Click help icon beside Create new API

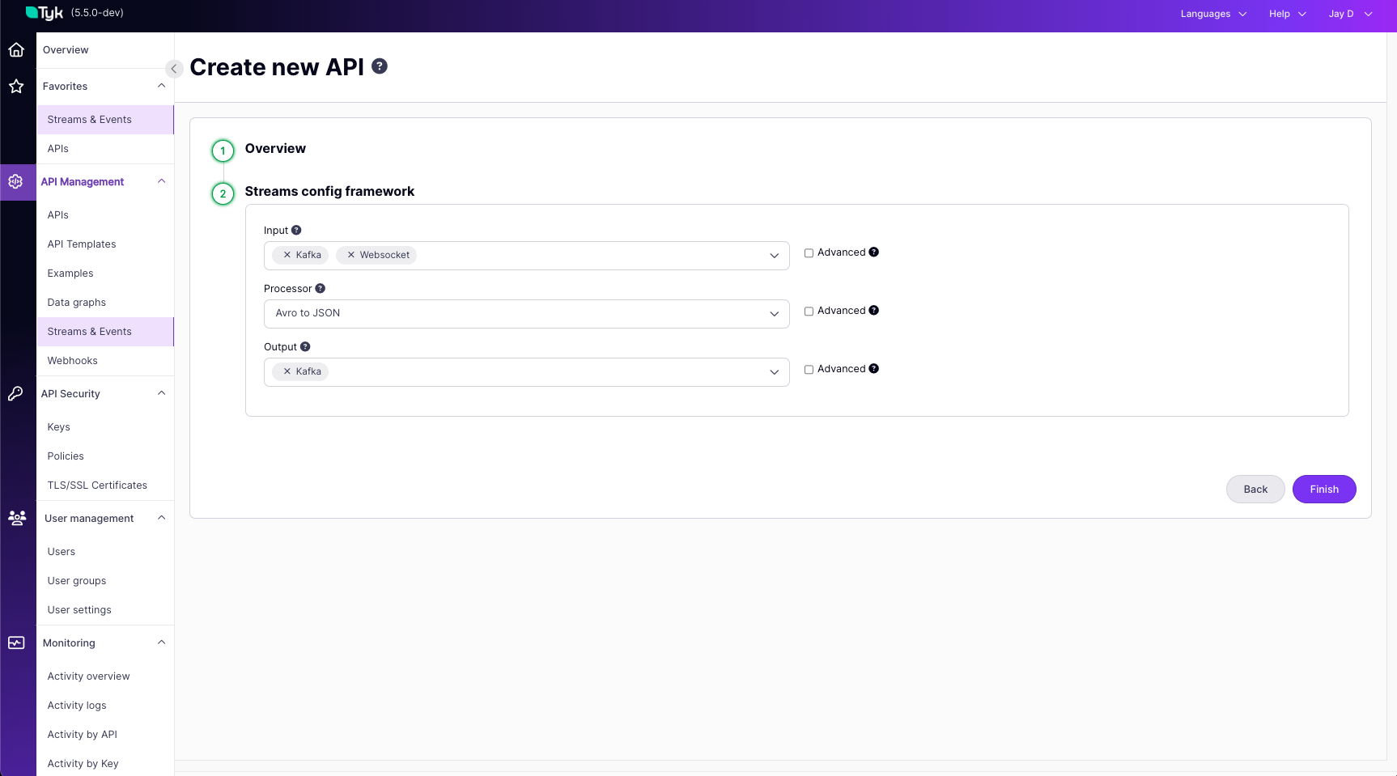[x=380, y=66]
